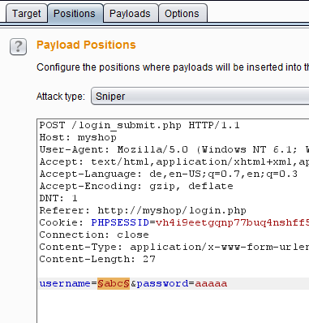Click the PHPSESSID cookie value
This screenshot has width=309, height=323.
click(x=232, y=222)
